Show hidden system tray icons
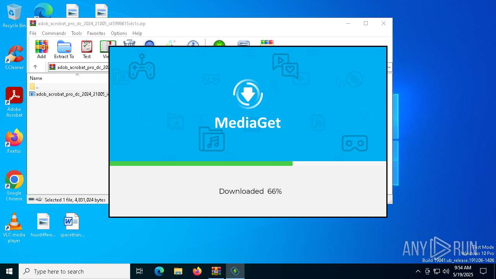 [418, 271]
